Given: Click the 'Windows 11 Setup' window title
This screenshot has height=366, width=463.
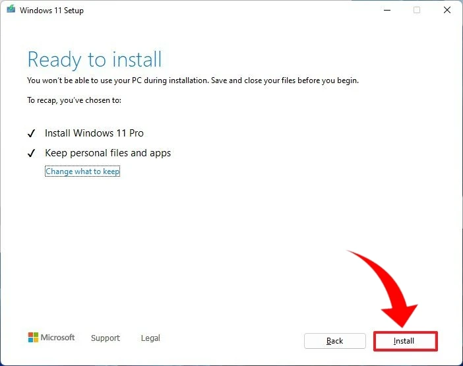Looking at the screenshot, I should (51, 11).
